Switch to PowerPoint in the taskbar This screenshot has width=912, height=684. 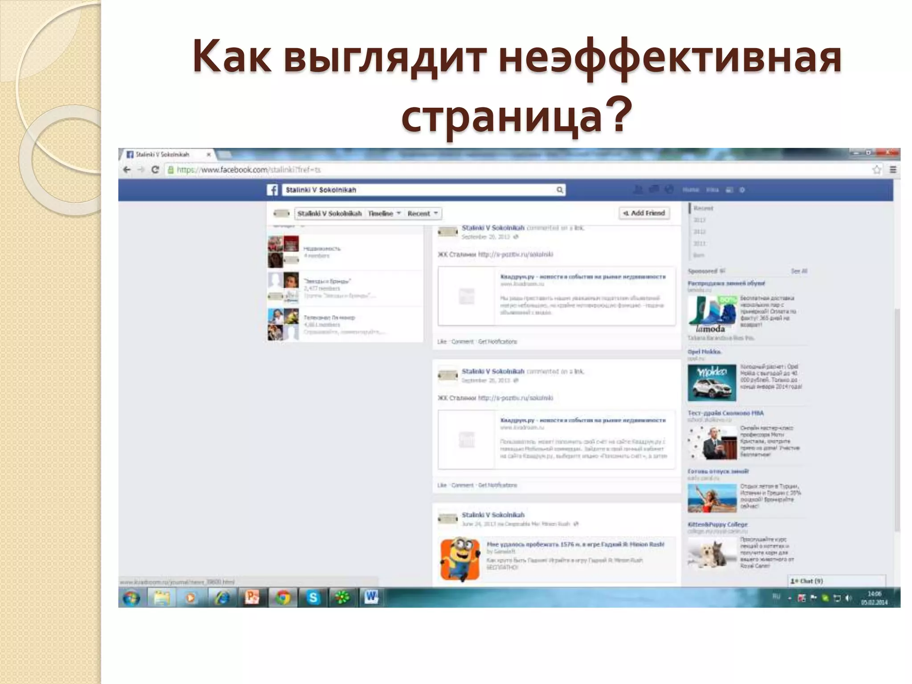(x=252, y=598)
